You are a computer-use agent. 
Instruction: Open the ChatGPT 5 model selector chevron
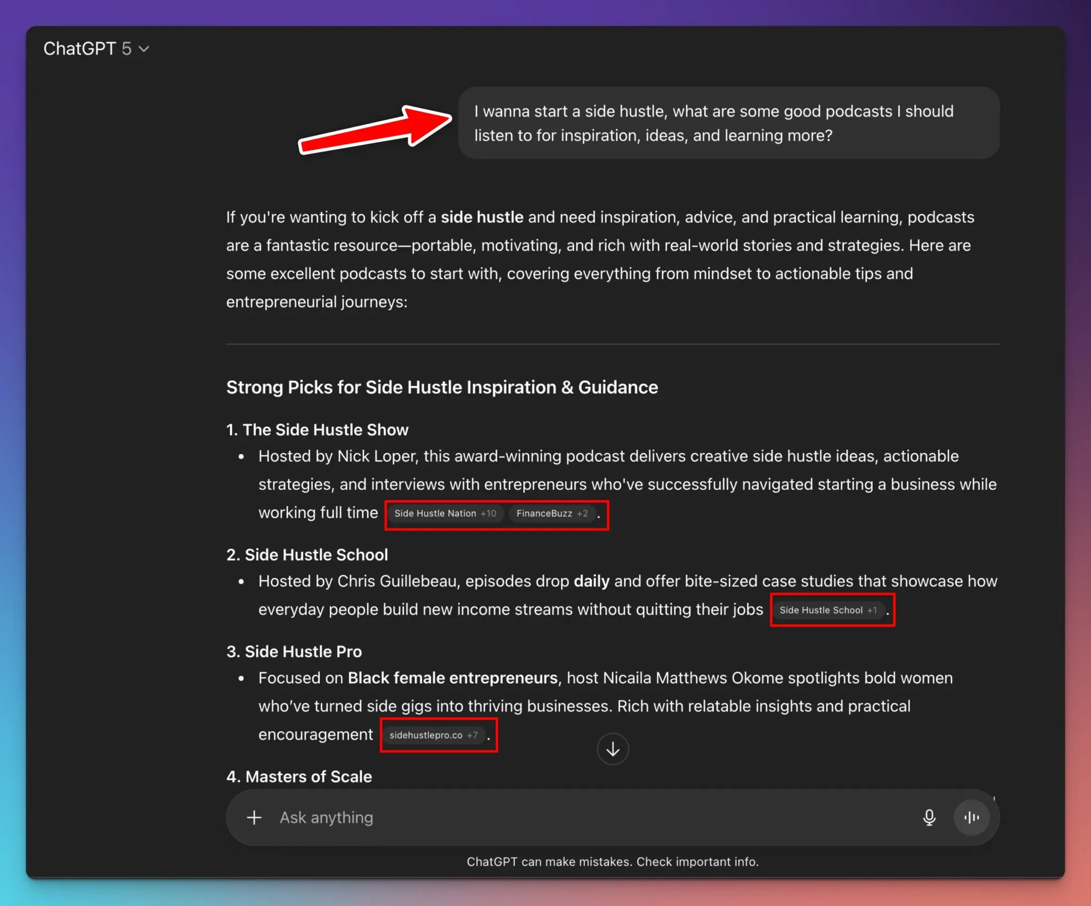[144, 49]
